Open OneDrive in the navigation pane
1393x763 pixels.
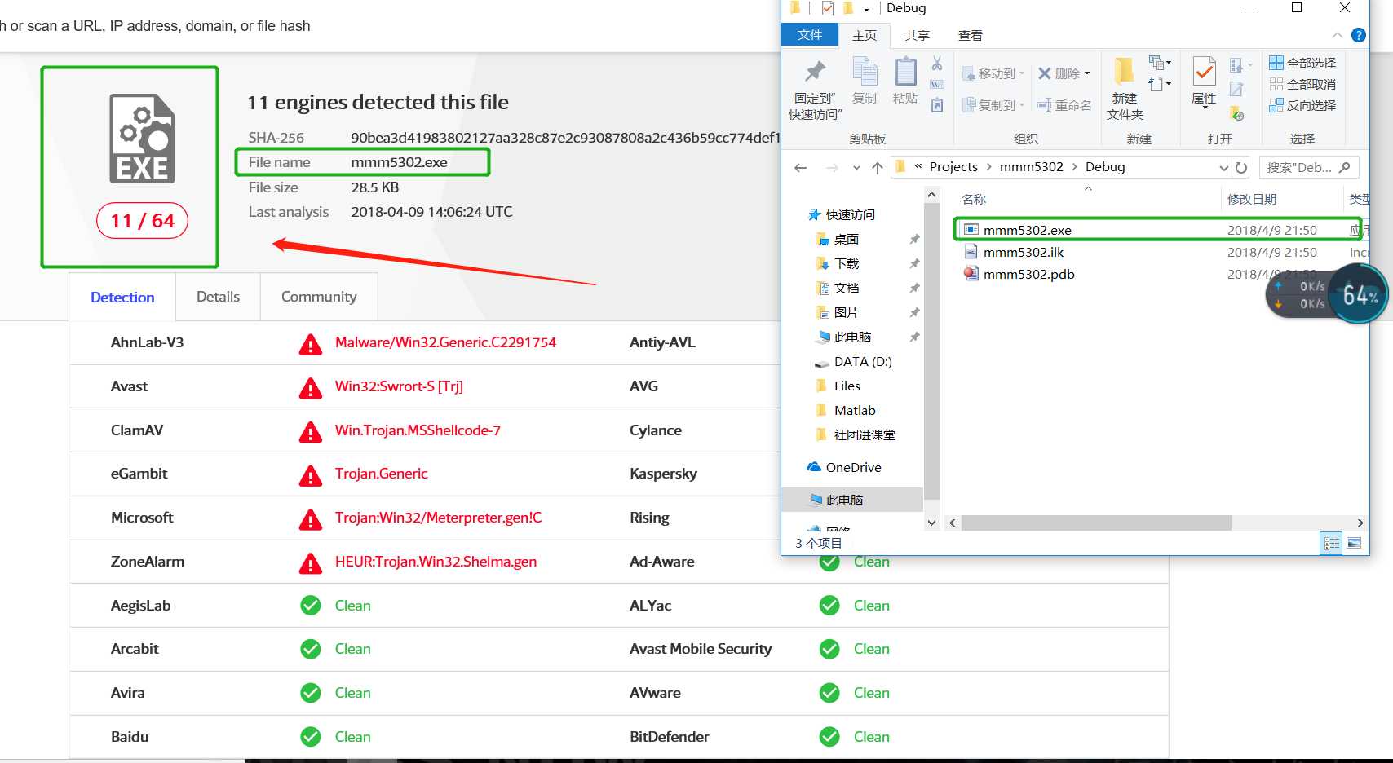(853, 467)
